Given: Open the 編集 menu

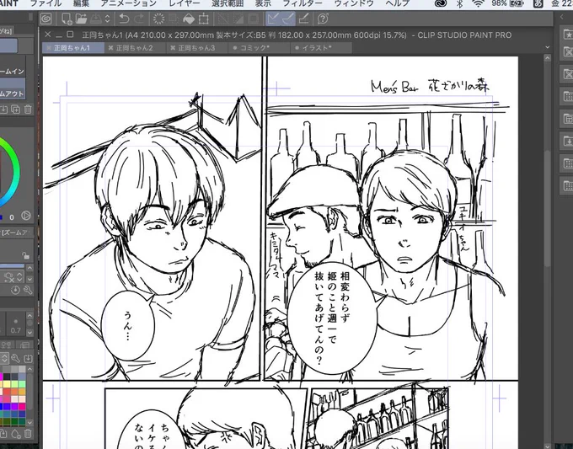Looking at the screenshot, I should point(81,3).
